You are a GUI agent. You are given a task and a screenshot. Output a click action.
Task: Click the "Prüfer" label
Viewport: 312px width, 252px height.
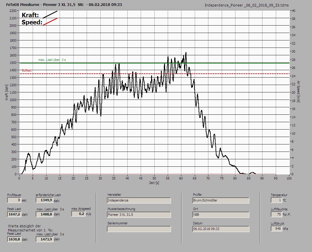[197, 195]
